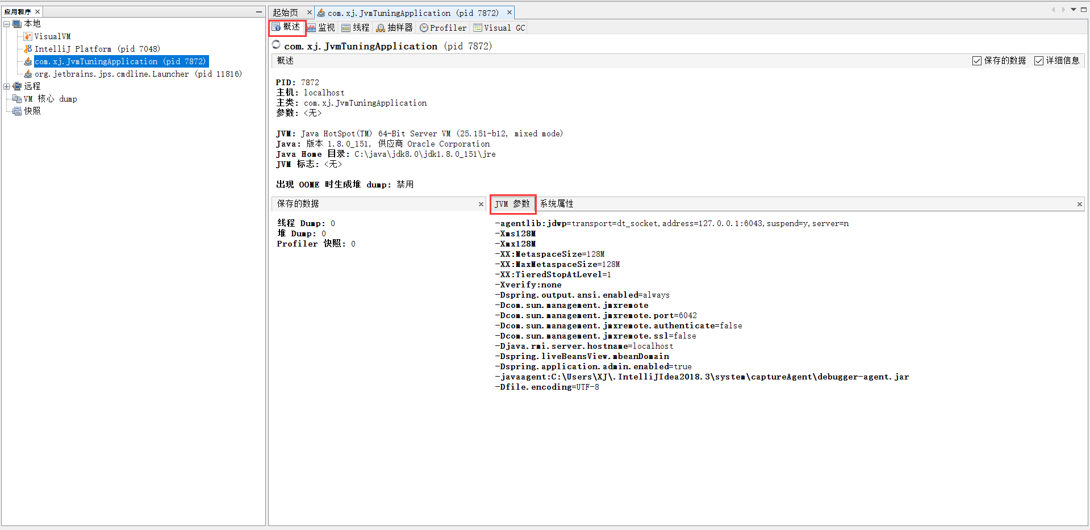The width and height of the screenshot is (1090, 530).
Task: Select VisualVM in the applications tree
Action: click(52, 36)
